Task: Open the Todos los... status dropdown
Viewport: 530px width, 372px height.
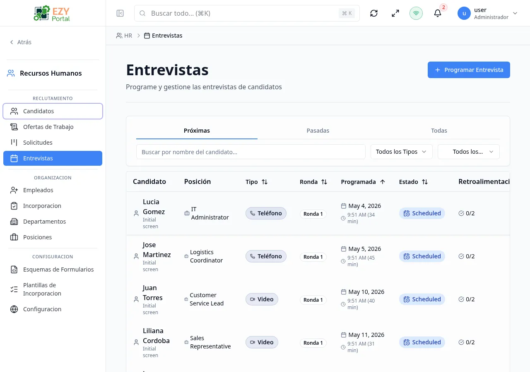Action: tap(469, 152)
